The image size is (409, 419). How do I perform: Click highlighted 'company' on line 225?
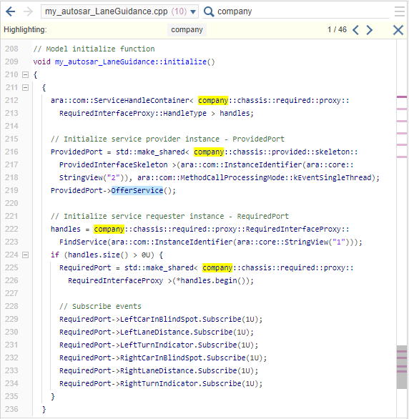coord(217,267)
